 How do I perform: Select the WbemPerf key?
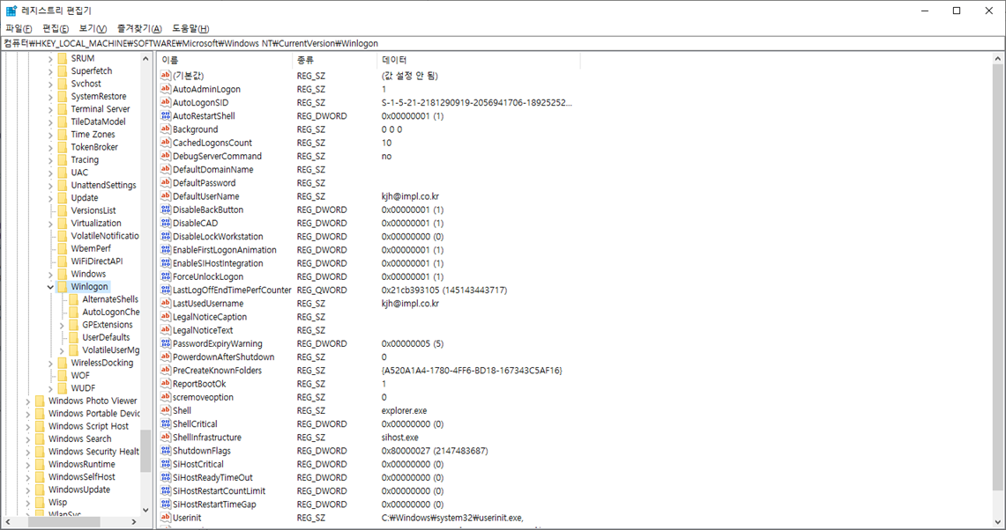pos(91,248)
